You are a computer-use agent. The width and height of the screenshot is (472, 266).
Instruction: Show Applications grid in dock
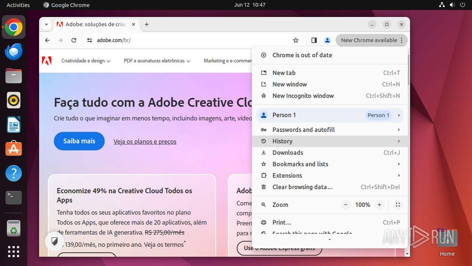[14, 252]
